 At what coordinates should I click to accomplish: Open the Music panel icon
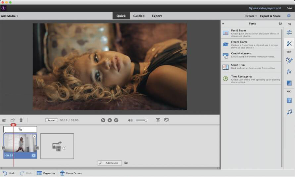(x=289, y=112)
